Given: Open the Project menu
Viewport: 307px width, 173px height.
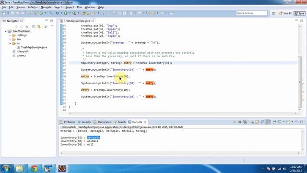Looking at the screenshot, I should point(70,7).
